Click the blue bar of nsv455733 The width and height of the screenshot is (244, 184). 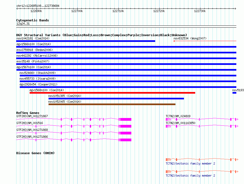coord(128,81)
